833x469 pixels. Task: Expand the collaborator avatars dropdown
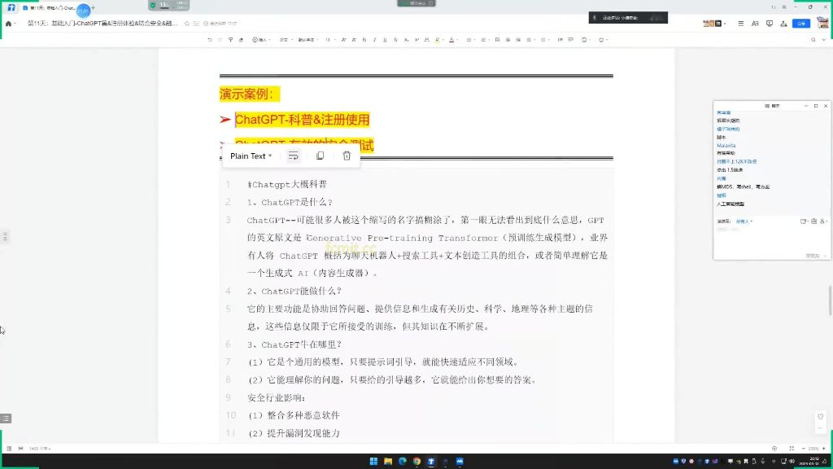pyautogui.click(x=725, y=24)
